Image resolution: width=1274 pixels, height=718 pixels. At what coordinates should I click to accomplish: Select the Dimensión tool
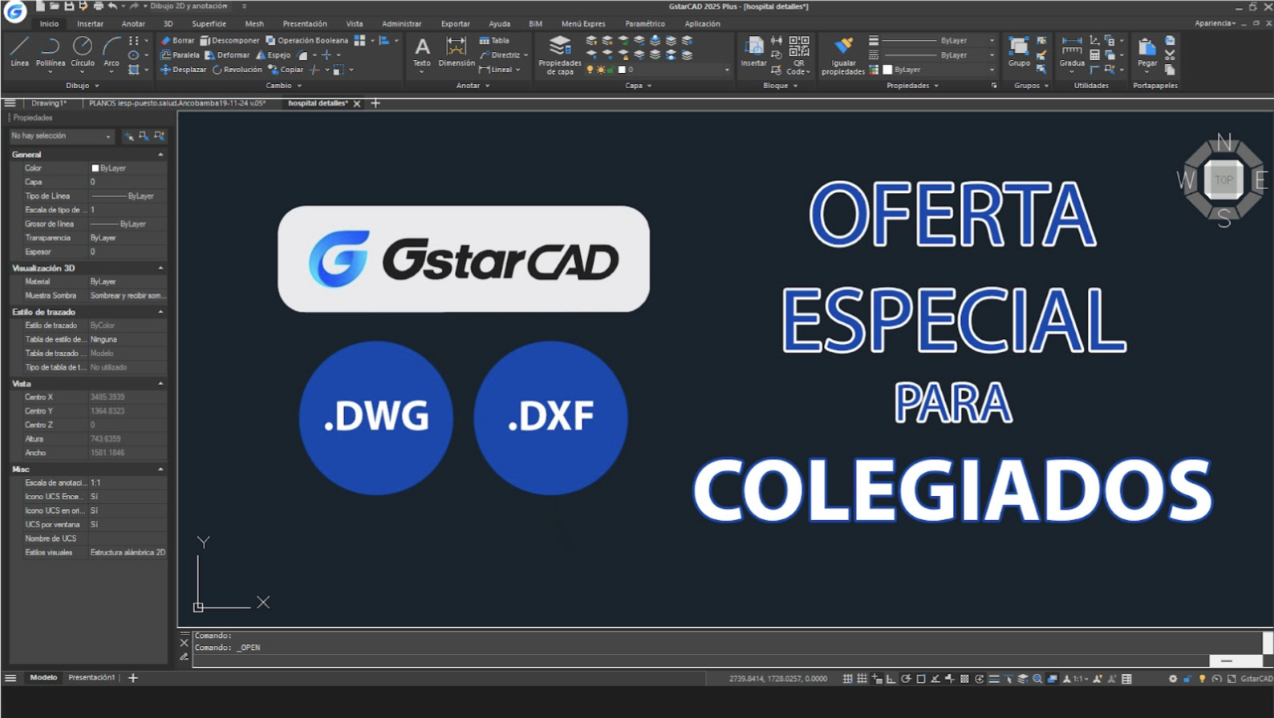point(456,51)
